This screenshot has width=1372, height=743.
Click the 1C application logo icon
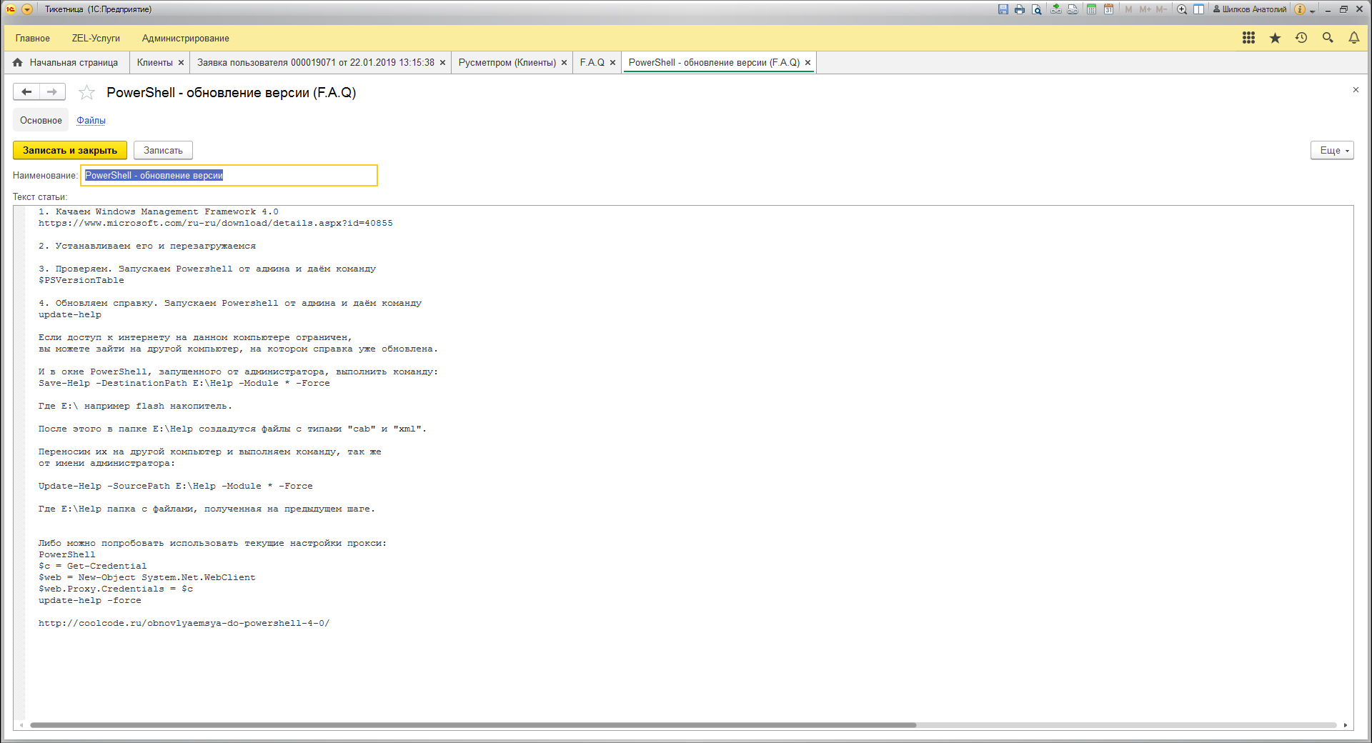(x=11, y=9)
